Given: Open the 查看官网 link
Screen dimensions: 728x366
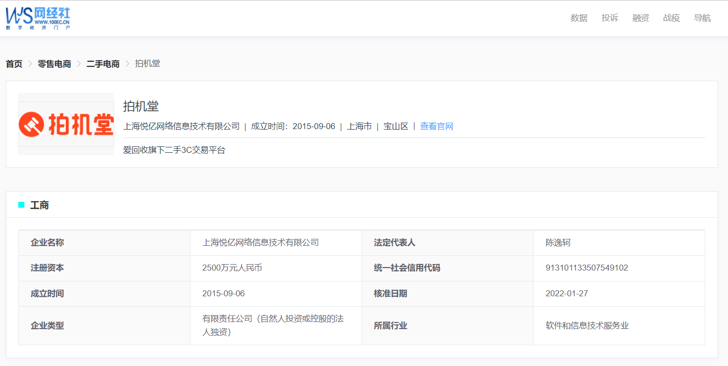Looking at the screenshot, I should [437, 126].
